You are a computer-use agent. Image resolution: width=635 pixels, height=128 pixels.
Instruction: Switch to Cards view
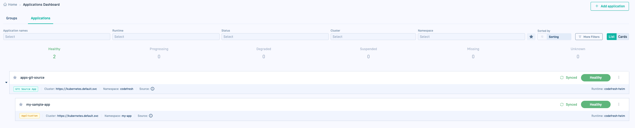coord(622,37)
